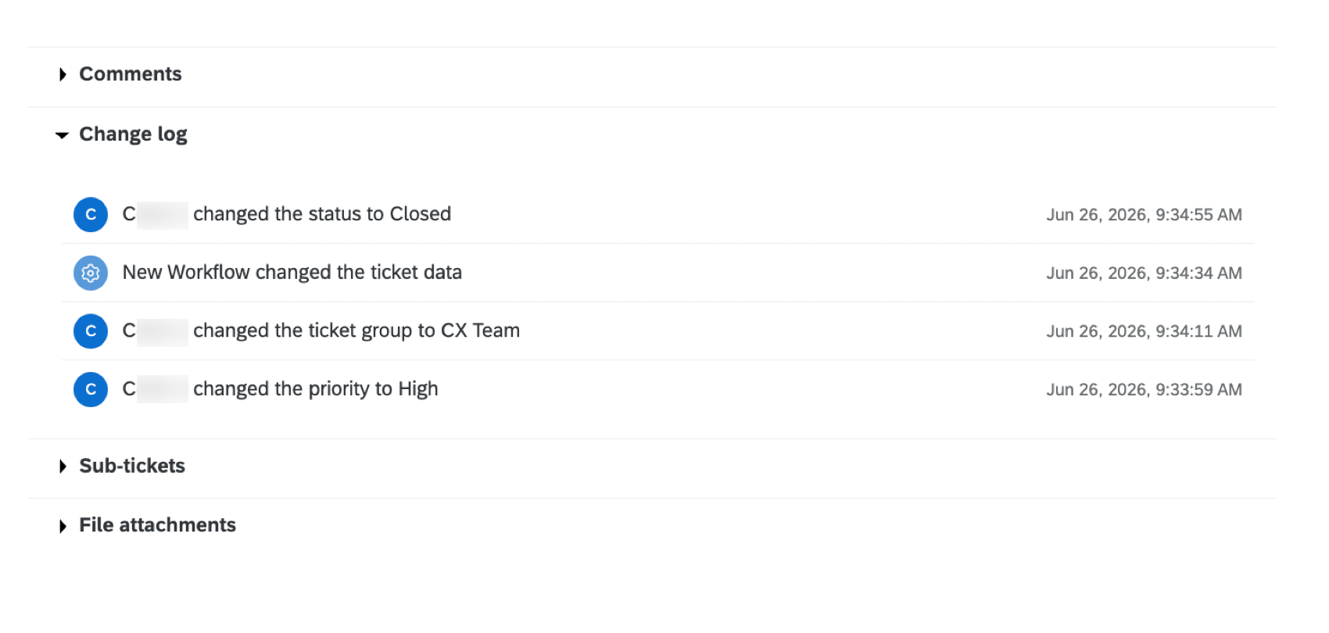Expand the File attachments section arrow

(63, 526)
